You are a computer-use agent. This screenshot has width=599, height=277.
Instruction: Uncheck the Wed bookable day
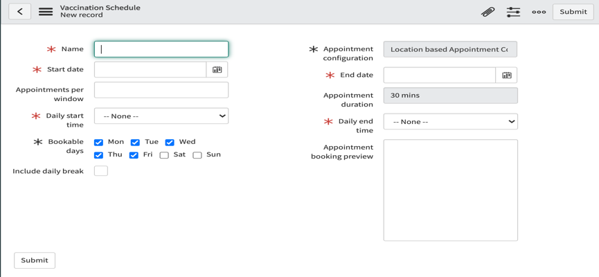[170, 143]
